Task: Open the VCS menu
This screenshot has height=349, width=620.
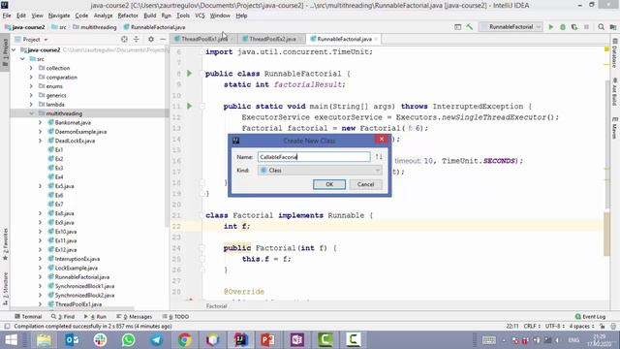Action: pos(200,16)
